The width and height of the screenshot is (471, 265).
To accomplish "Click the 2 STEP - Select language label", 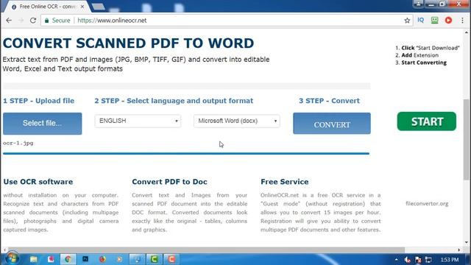I will click(174, 101).
